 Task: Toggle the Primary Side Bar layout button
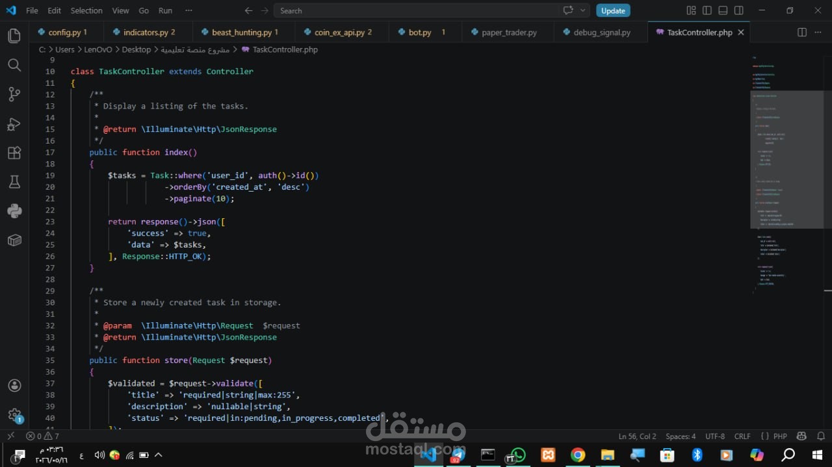707,10
